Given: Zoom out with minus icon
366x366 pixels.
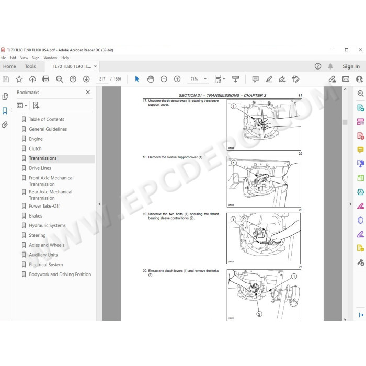Looking at the screenshot, I should tap(164, 79).
